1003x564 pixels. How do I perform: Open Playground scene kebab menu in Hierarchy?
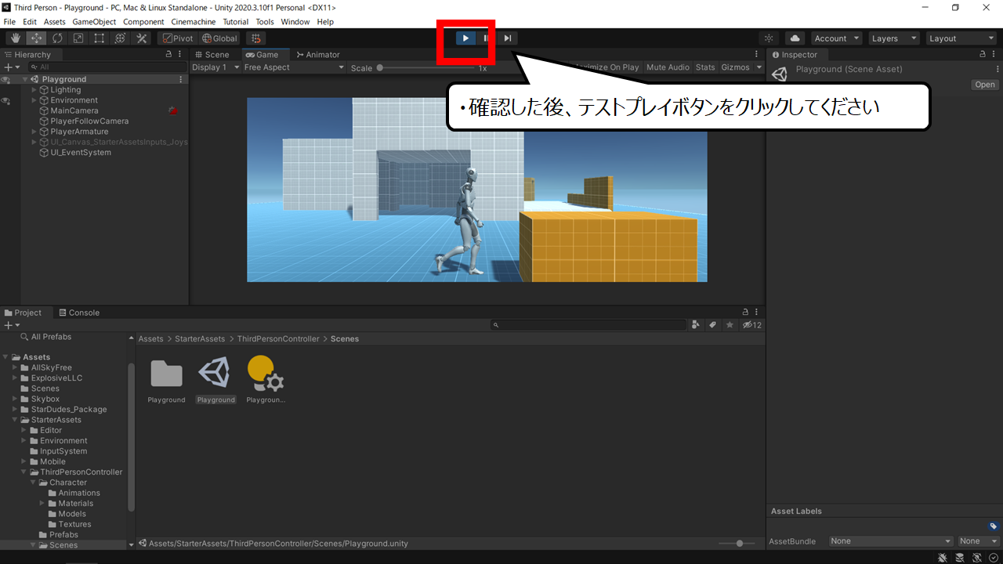click(x=182, y=79)
